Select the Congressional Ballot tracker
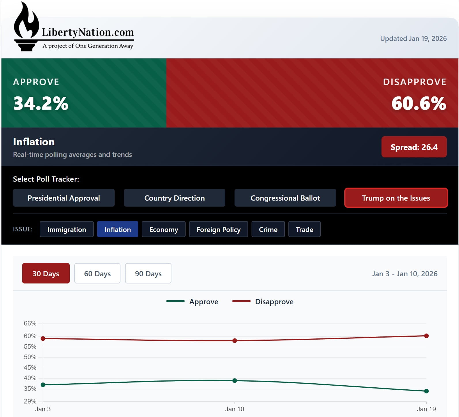 (x=285, y=198)
